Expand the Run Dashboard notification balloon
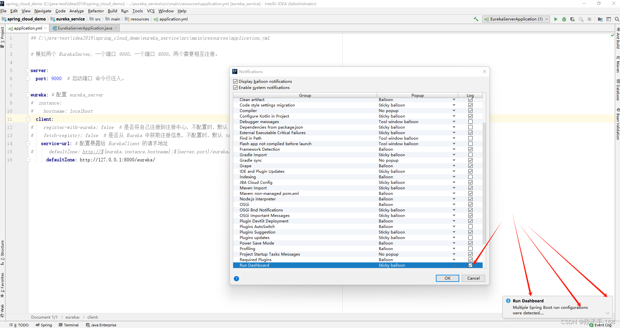 pos(608,313)
